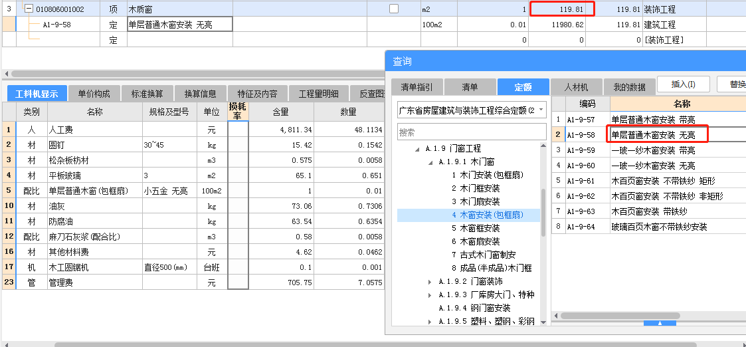This screenshot has height=347, width=746.
Task: Collapse the A.1.9 门窗工程 tree node
Action: click(417, 149)
